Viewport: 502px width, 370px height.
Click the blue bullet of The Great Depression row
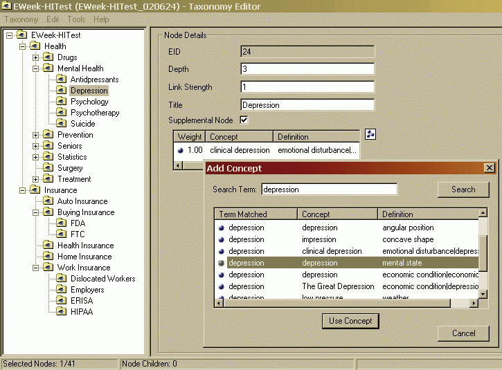click(x=221, y=287)
